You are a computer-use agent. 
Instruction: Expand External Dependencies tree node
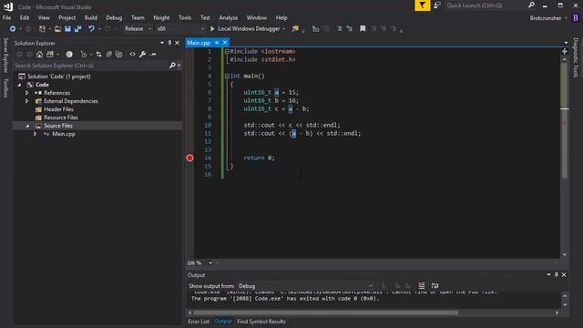click(x=26, y=101)
